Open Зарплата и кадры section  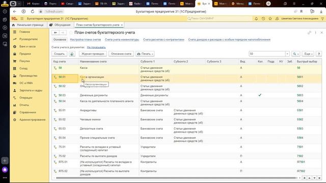[x=31, y=90]
